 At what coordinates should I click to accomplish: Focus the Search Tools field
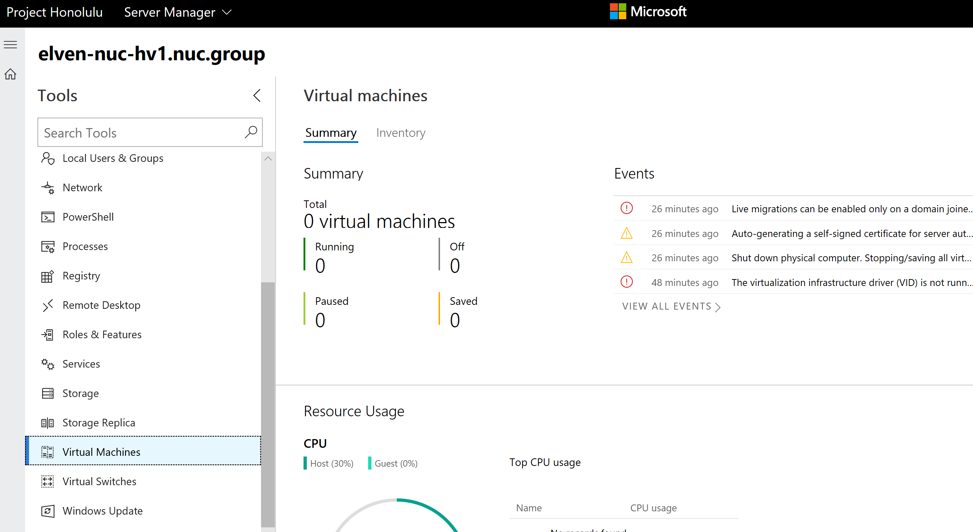pos(140,132)
